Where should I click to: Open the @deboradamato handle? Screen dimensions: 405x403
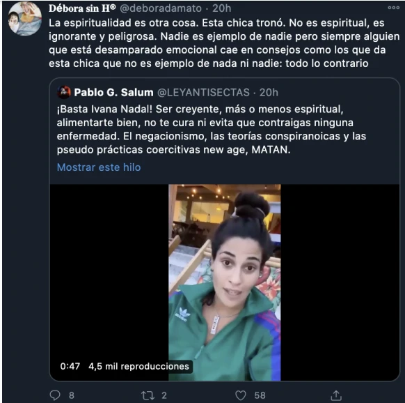tap(161, 8)
